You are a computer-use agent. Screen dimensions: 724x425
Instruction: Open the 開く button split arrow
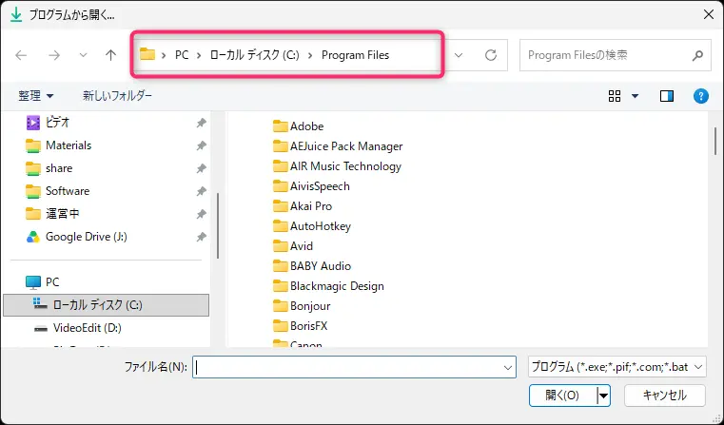click(x=603, y=396)
